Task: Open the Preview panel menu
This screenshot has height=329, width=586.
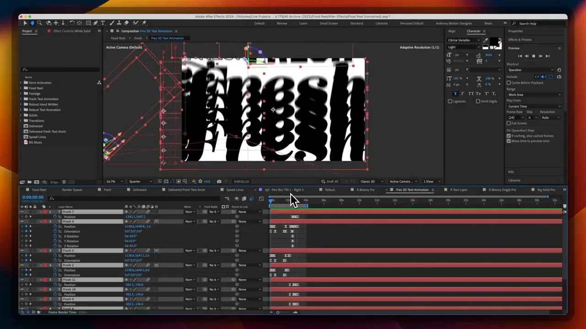Action: (559, 48)
